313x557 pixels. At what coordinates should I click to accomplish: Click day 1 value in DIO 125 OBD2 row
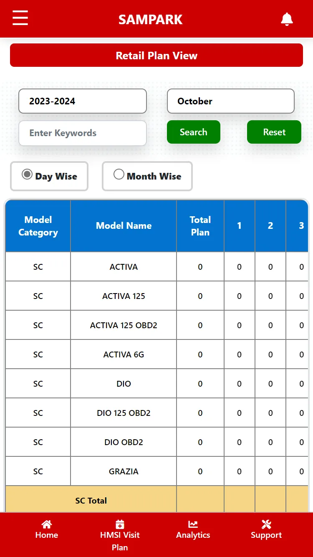pyautogui.click(x=240, y=413)
